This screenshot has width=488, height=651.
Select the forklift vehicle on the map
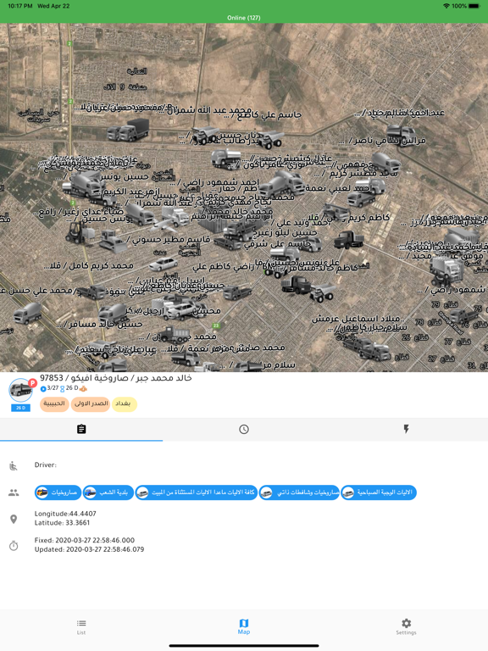click(77, 231)
